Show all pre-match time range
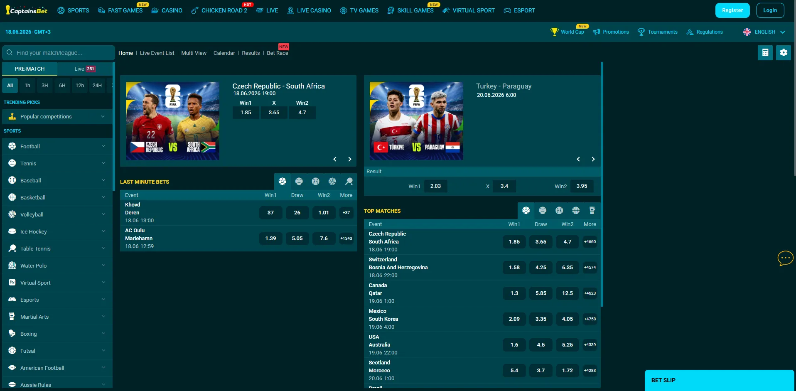This screenshot has width=796, height=391. coord(10,86)
